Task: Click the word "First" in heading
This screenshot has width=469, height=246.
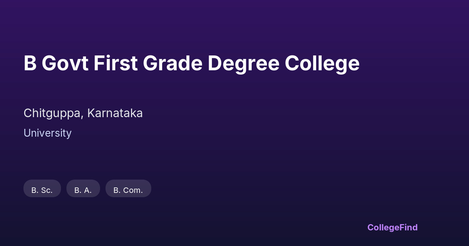Action: 115,63
